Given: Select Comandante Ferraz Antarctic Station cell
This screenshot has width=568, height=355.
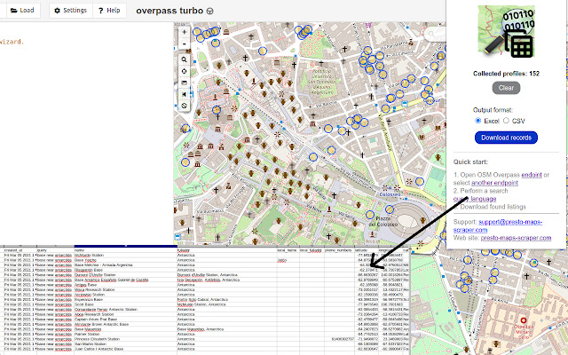Looking at the screenshot, I should click(126, 310).
